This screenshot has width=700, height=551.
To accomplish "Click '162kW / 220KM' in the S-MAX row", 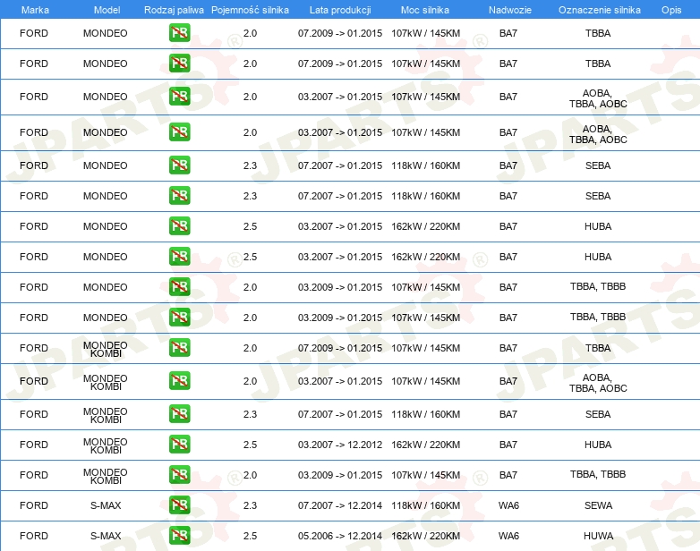I will [x=426, y=536].
